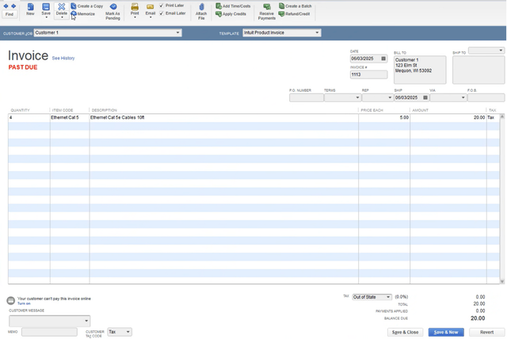Click the line items scrollbar down arrow
Screen dimensions: 507x339
pos(502,282)
